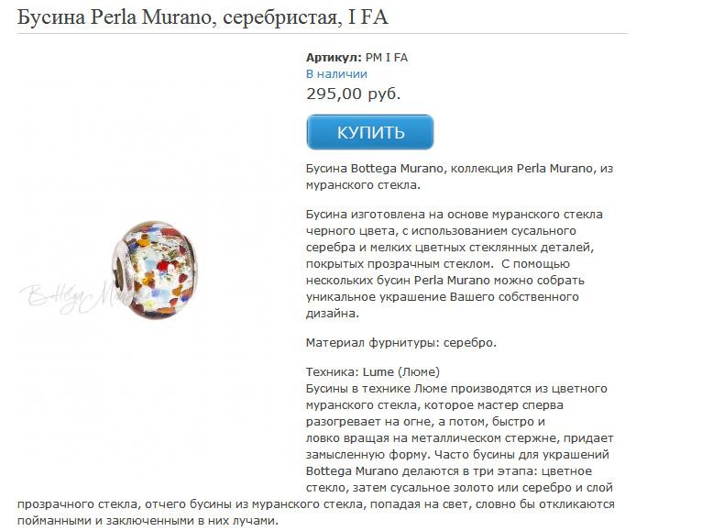Screen dimensions: 724x531
Task: Click the line 'Bottega Murano делаются в три этапа'
Action: click(449, 471)
